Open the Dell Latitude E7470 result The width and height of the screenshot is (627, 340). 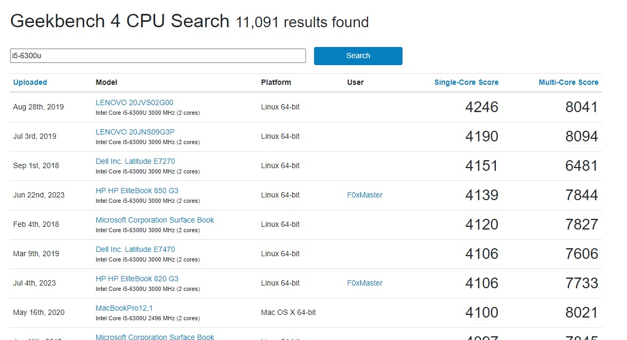click(135, 249)
